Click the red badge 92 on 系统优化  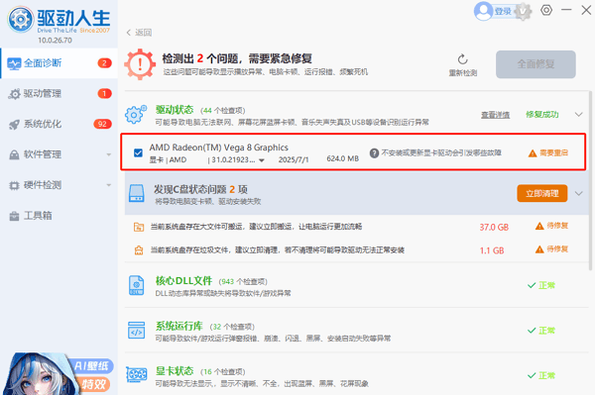[102, 124]
